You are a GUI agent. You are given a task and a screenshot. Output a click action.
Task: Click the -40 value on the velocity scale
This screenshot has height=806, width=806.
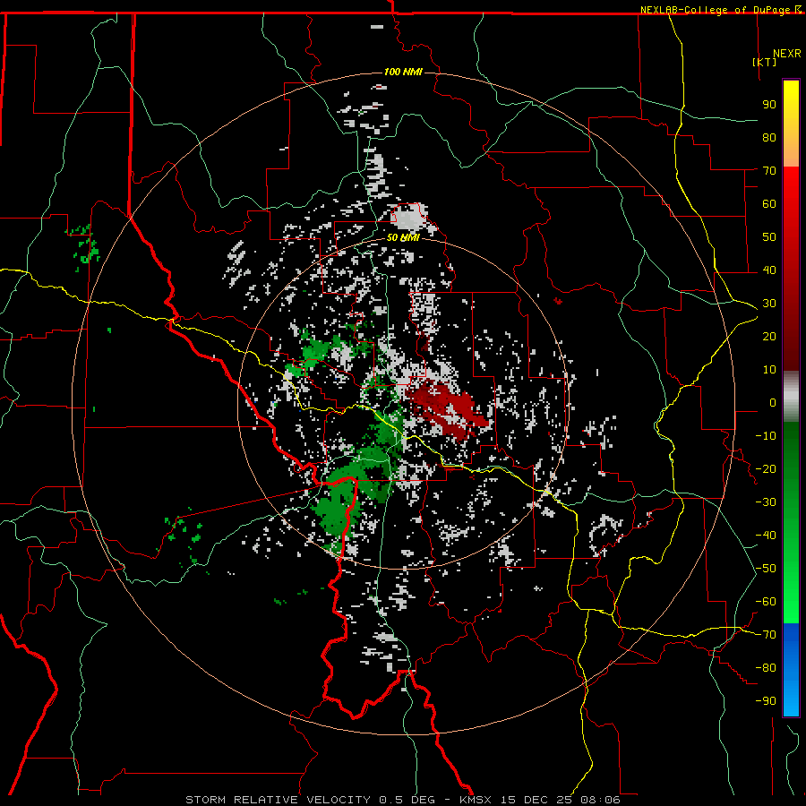tap(766, 536)
